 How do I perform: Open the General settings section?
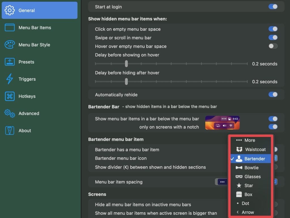pyautogui.click(x=40, y=10)
